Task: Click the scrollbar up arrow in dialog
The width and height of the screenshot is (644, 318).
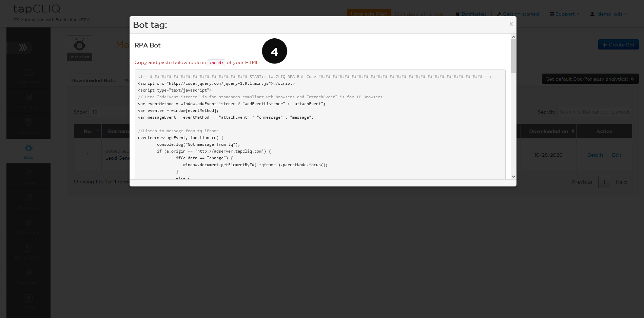Action: pyautogui.click(x=513, y=37)
